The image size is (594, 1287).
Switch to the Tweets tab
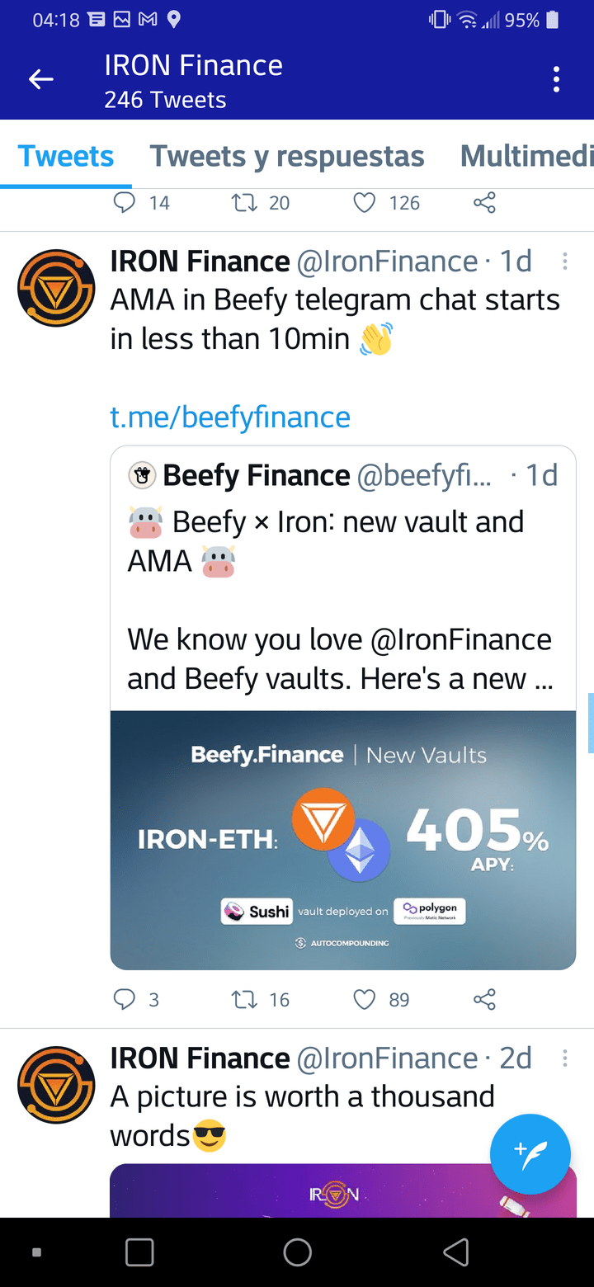pyautogui.click(x=66, y=156)
